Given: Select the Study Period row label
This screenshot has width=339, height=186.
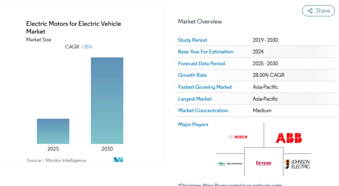Looking at the screenshot, I should [x=192, y=40].
